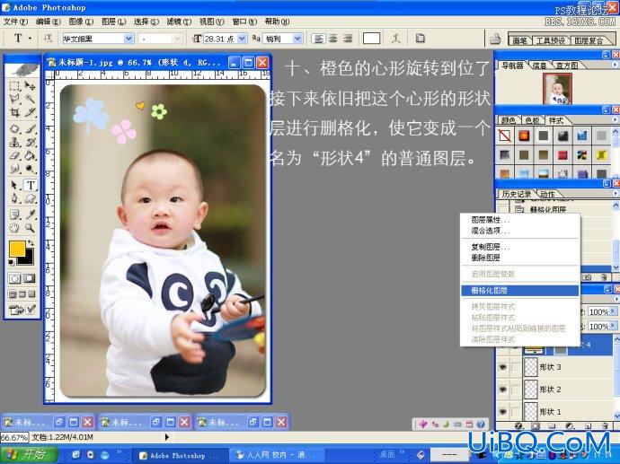Select the Polygonal Lasso tool
This screenshot has width=620, height=464.
click(14, 99)
